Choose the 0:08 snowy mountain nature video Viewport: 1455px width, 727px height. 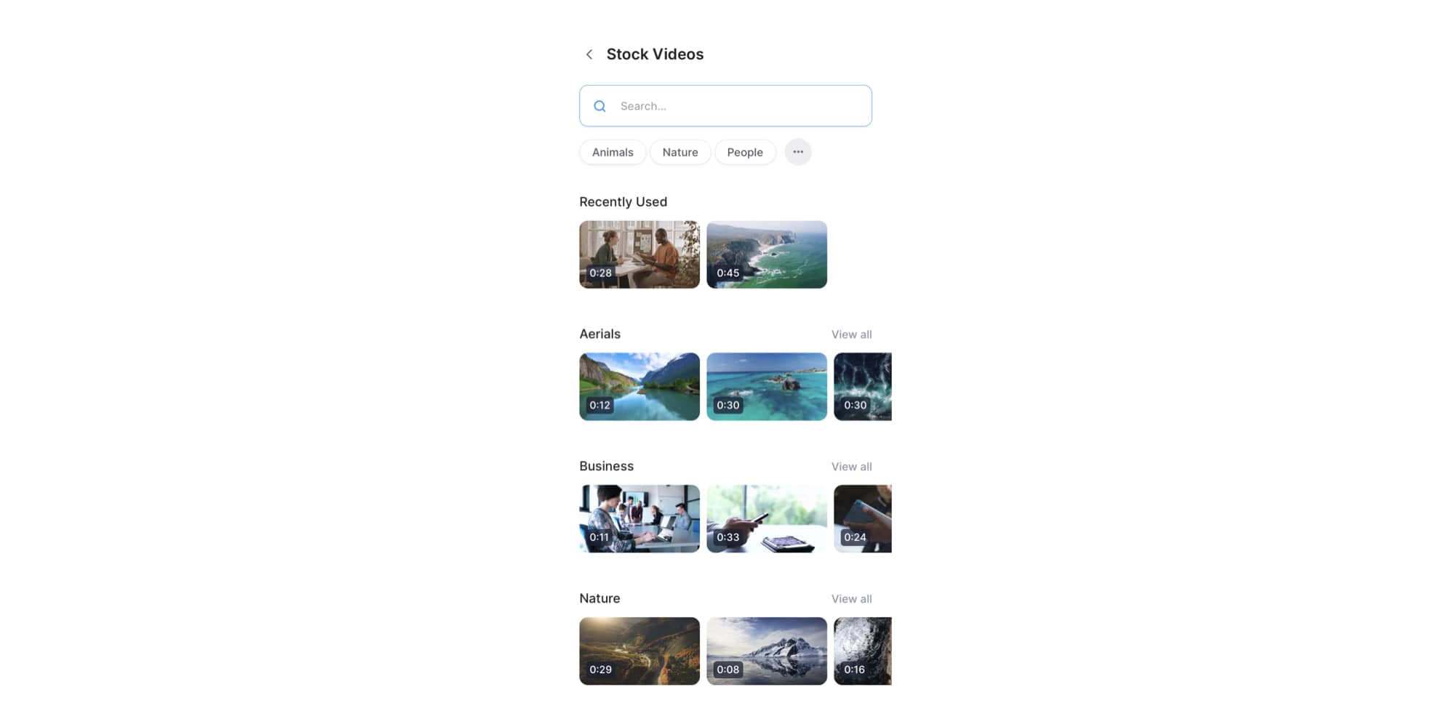(x=767, y=651)
